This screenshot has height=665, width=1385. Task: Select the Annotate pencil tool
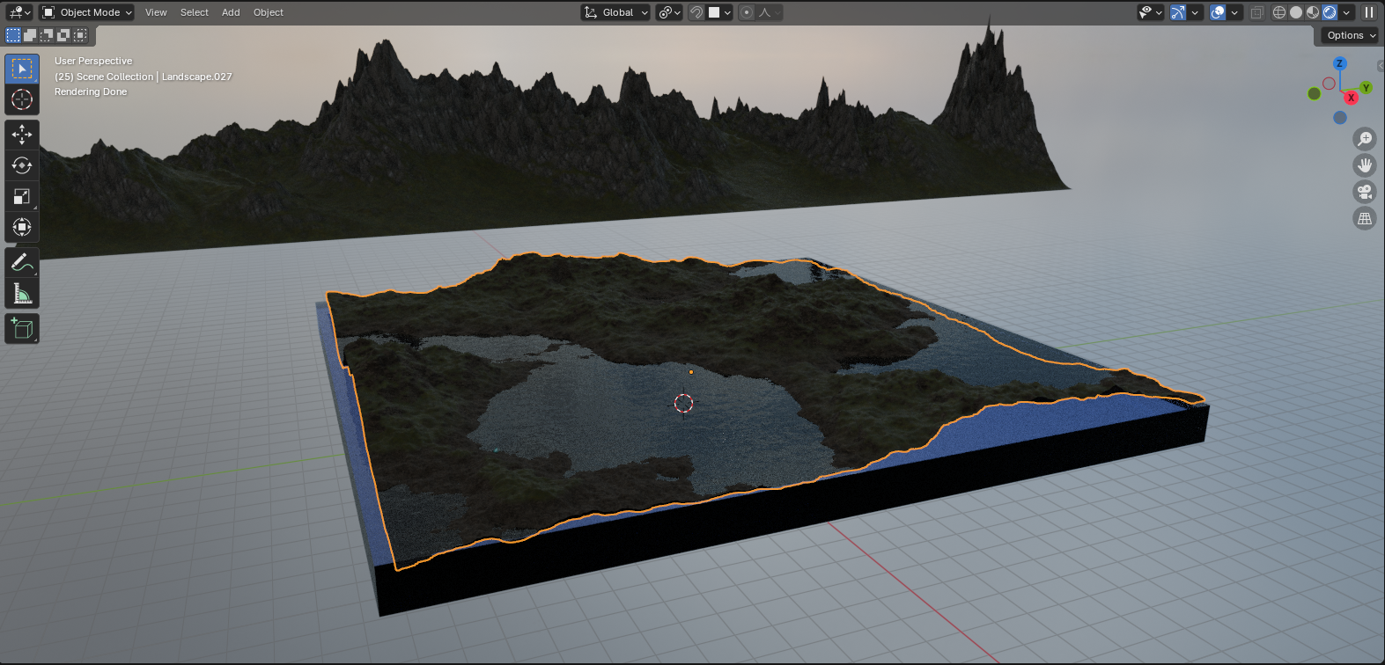pyautogui.click(x=22, y=262)
